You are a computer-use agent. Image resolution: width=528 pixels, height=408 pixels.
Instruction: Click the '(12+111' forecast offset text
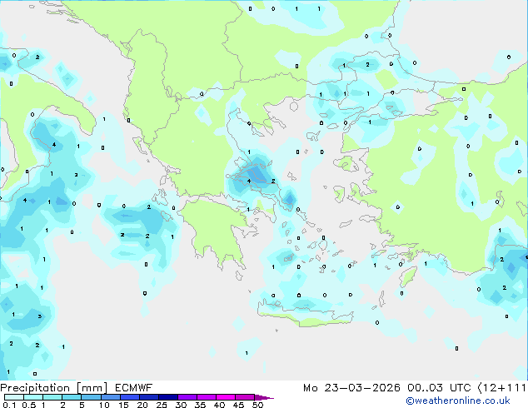tap(502, 388)
